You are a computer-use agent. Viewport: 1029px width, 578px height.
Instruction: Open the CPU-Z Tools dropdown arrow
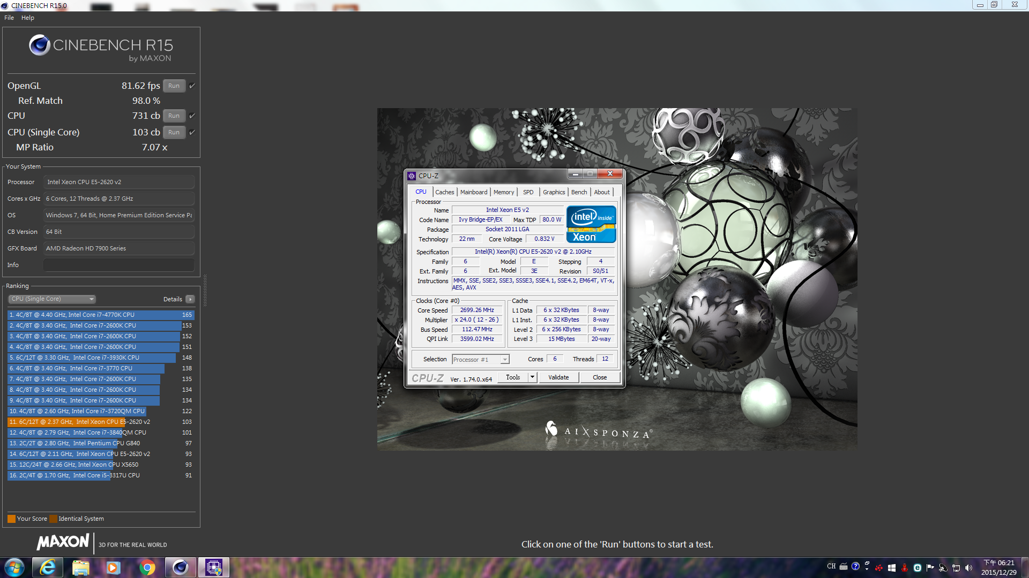532,377
